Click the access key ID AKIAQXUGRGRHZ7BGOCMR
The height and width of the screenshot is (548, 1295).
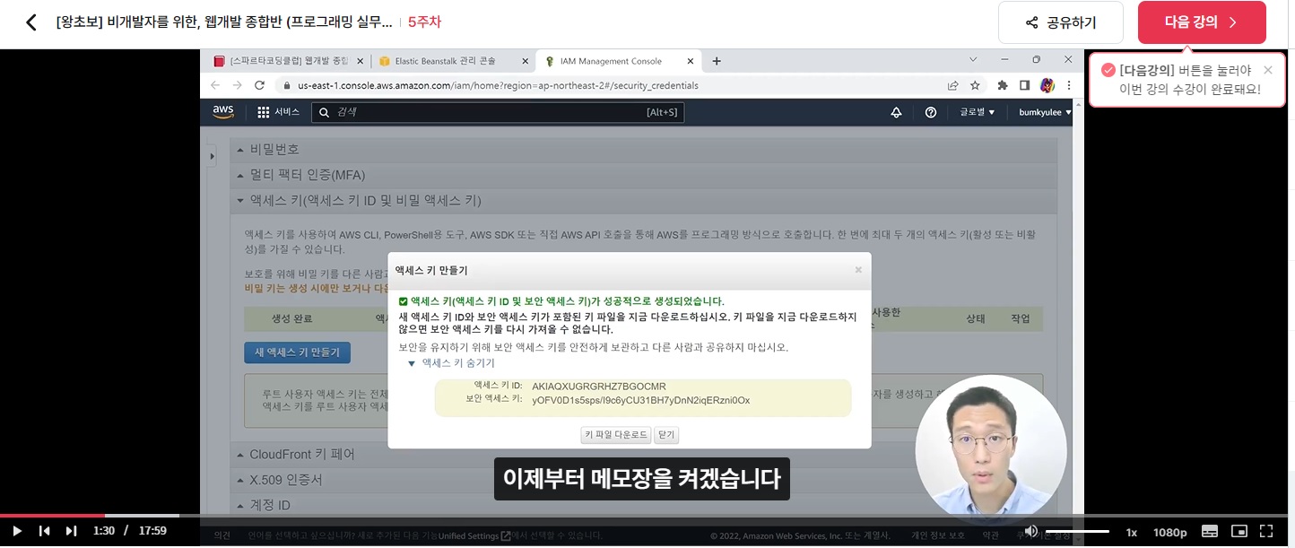(599, 387)
